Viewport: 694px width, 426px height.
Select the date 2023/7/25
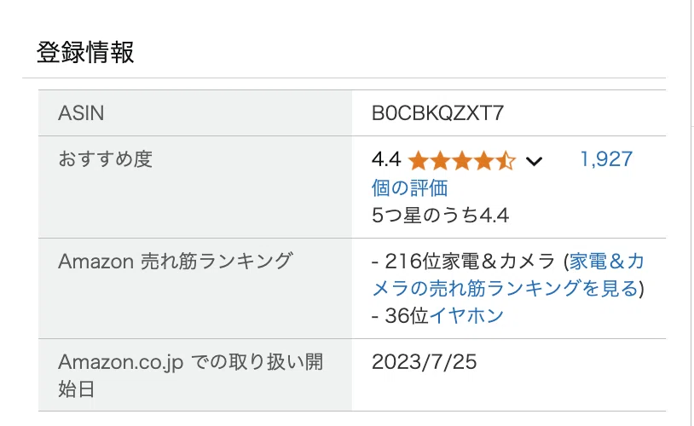click(x=424, y=362)
